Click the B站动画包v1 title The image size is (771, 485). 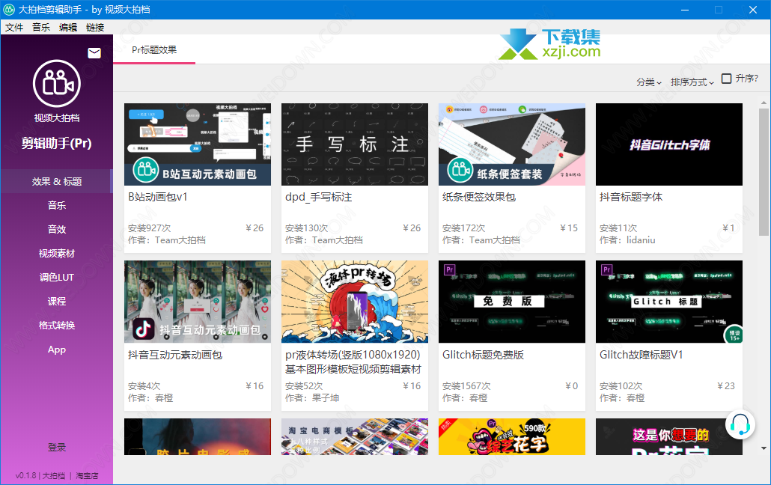click(x=158, y=198)
